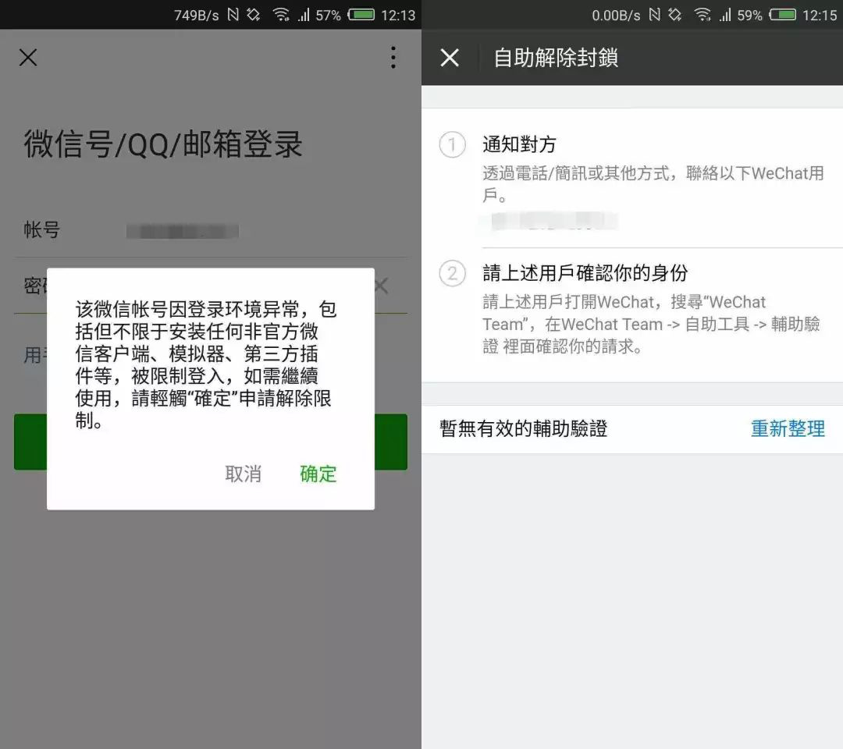Open the three-dot overflow menu
The image size is (843, 749).
point(393,58)
